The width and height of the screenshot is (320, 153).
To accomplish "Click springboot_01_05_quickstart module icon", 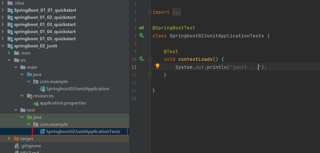I will pos(10,39).
